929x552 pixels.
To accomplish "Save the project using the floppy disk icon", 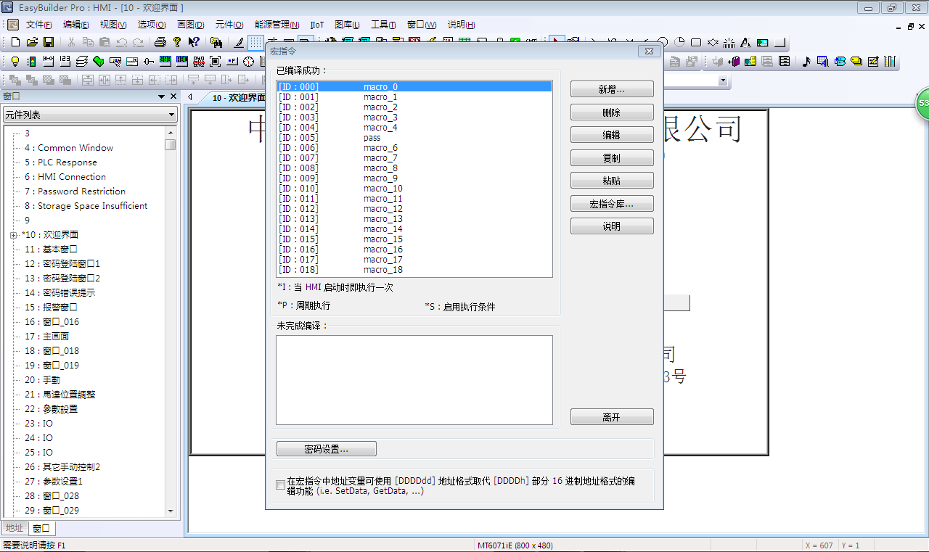I will pyautogui.click(x=49, y=42).
